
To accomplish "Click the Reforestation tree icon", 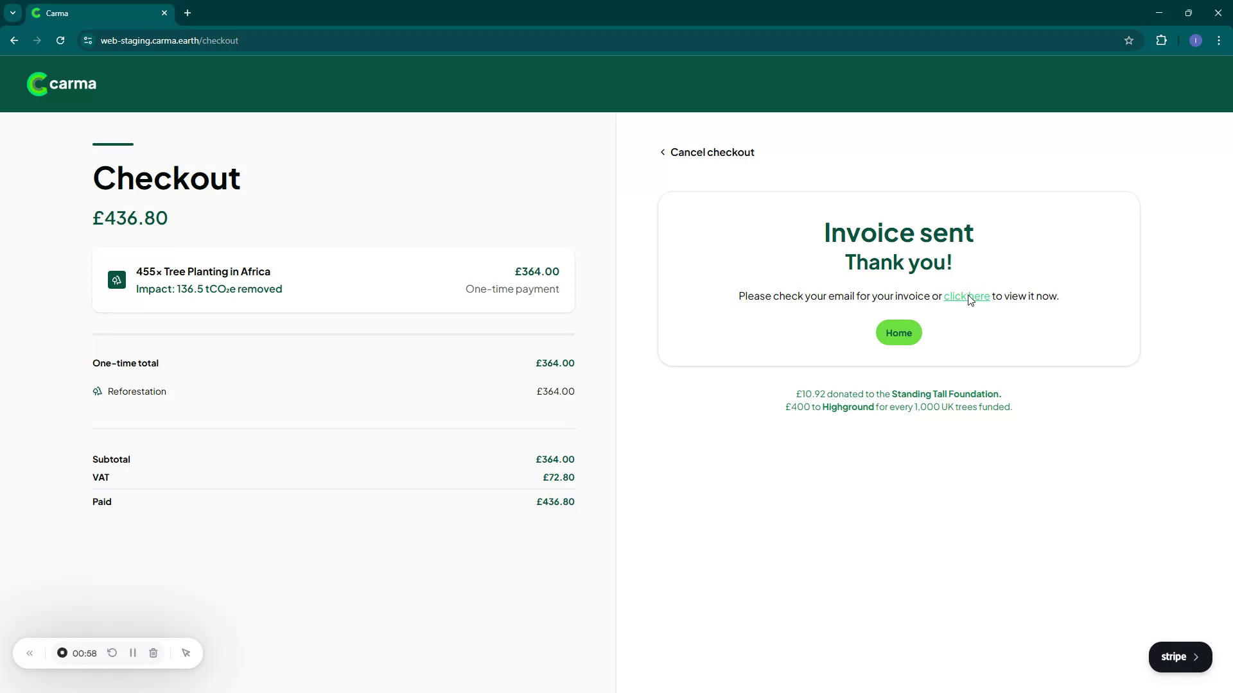I will point(98,391).
